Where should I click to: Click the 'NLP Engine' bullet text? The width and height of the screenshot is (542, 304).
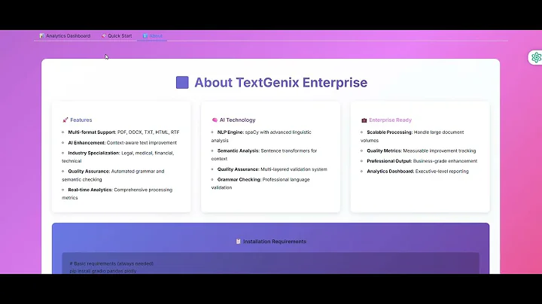261,136
